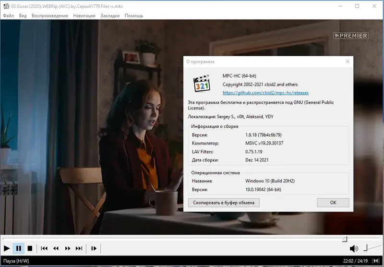
Task: Click Скопировать в буфер обмена button
Action: click(224, 203)
